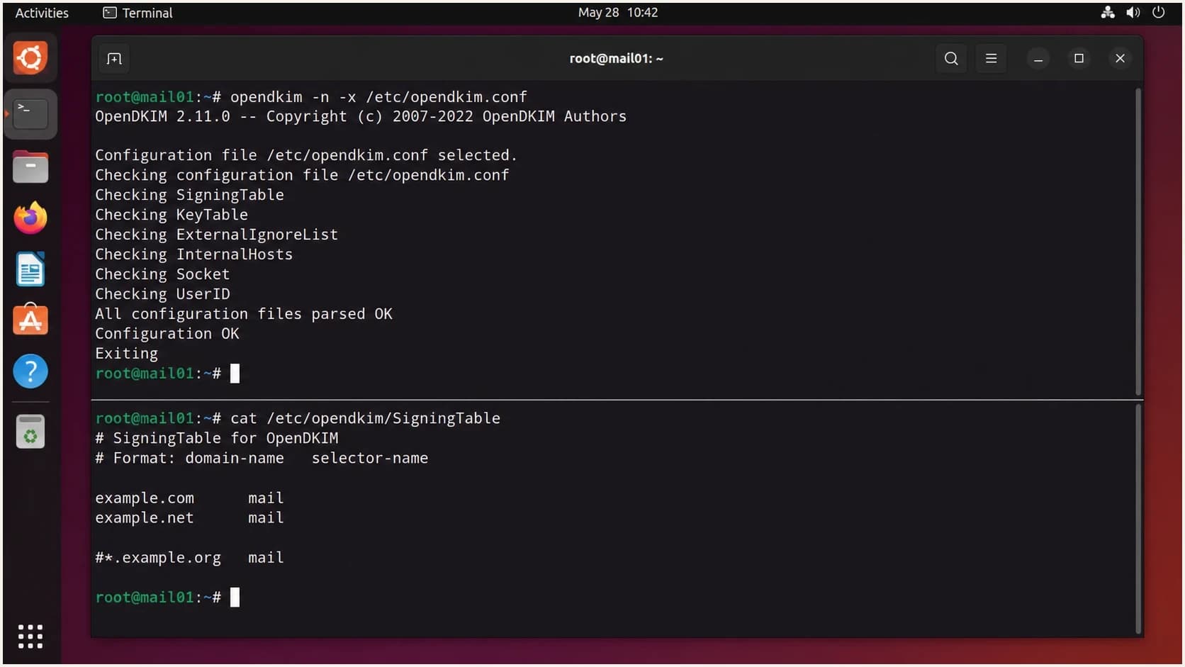Click the volume icon in top bar
Screen dimensions: 1185x667
coord(1133,13)
